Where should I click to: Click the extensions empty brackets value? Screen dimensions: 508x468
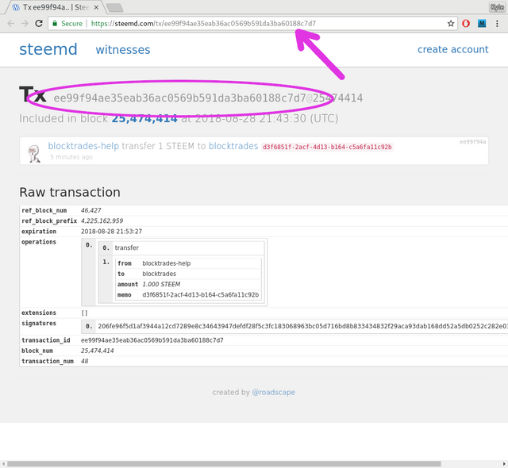[x=85, y=313]
